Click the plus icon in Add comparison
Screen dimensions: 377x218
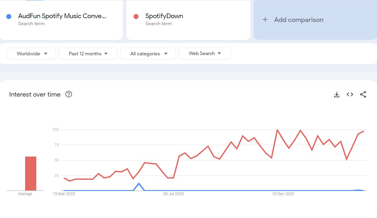click(265, 20)
